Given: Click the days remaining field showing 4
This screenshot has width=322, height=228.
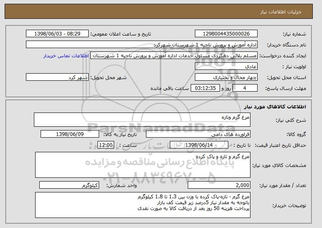Looking at the screenshot, I should (245, 88).
